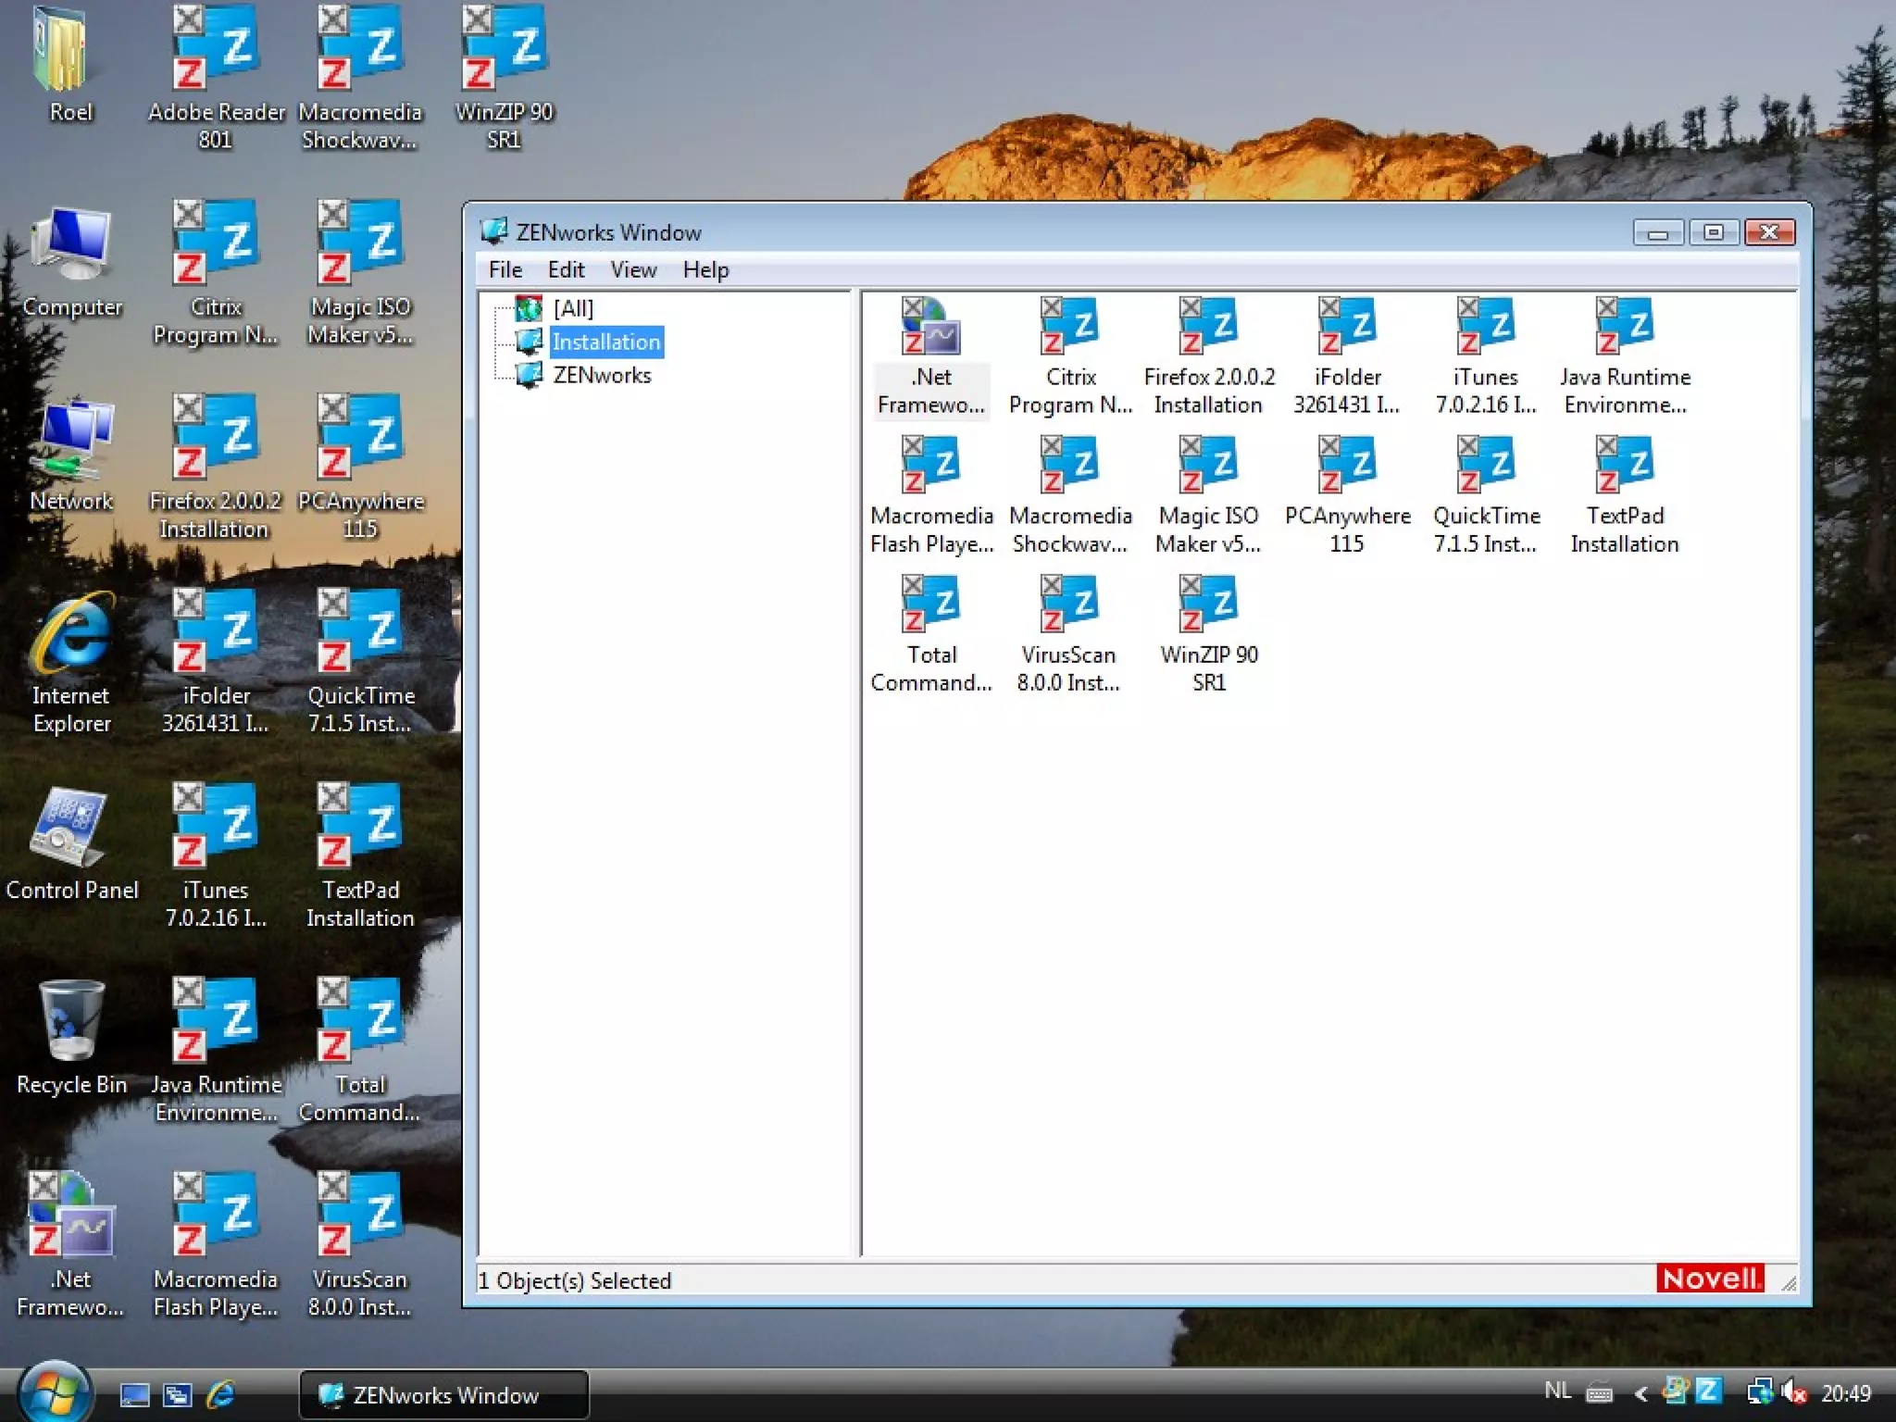Open the Edit menu
Image resolution: width=1896 pixels, height=1422 pixels.
coord(566,269)
